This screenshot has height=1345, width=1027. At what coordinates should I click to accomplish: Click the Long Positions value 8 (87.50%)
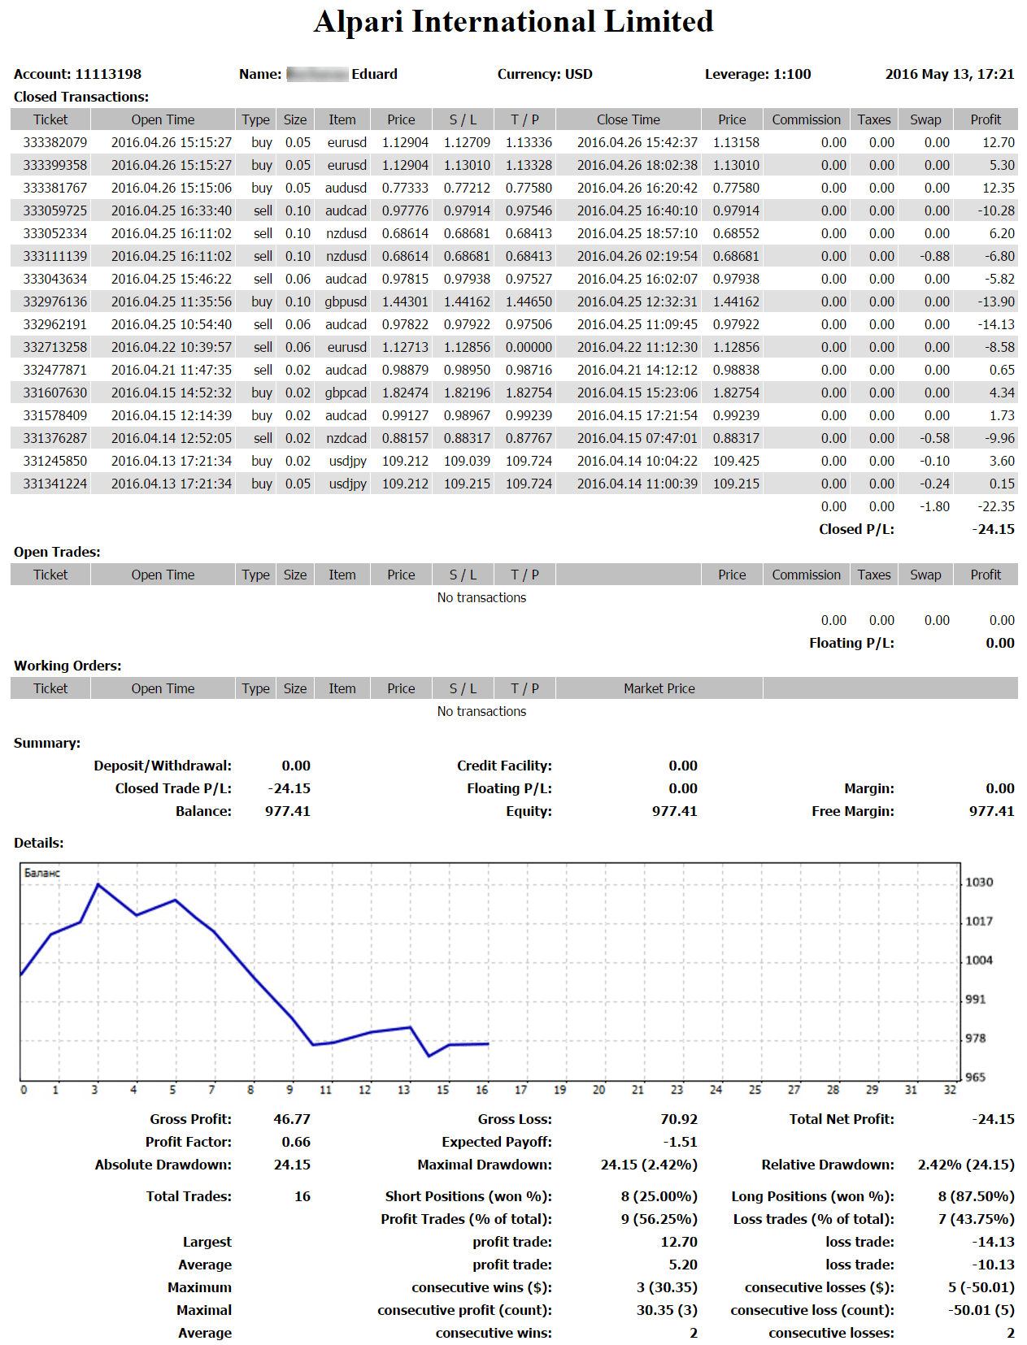tap(976, 1196)
